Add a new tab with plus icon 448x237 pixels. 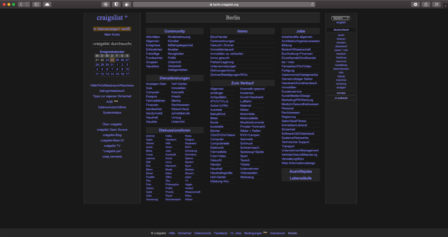(x=445, y=5)
